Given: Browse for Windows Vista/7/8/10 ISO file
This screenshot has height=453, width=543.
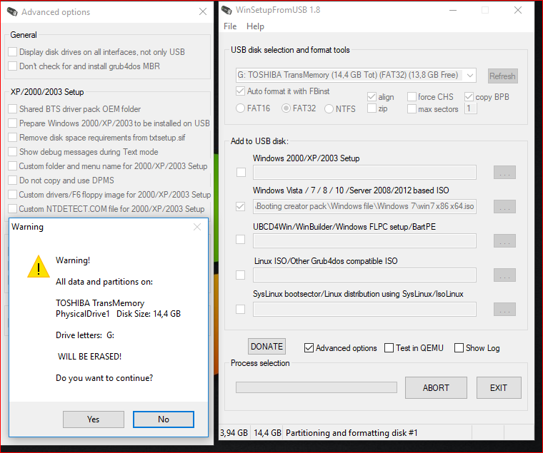Looking at the screenshot, I should (x=504, y=206).
